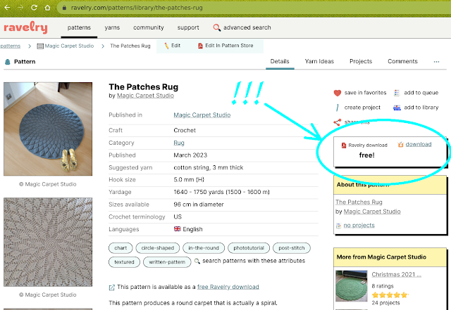The image size is (451, 310).
Task: Click the PDF icon beside Edit In Pattern Store
Action: tap(200, 46)
